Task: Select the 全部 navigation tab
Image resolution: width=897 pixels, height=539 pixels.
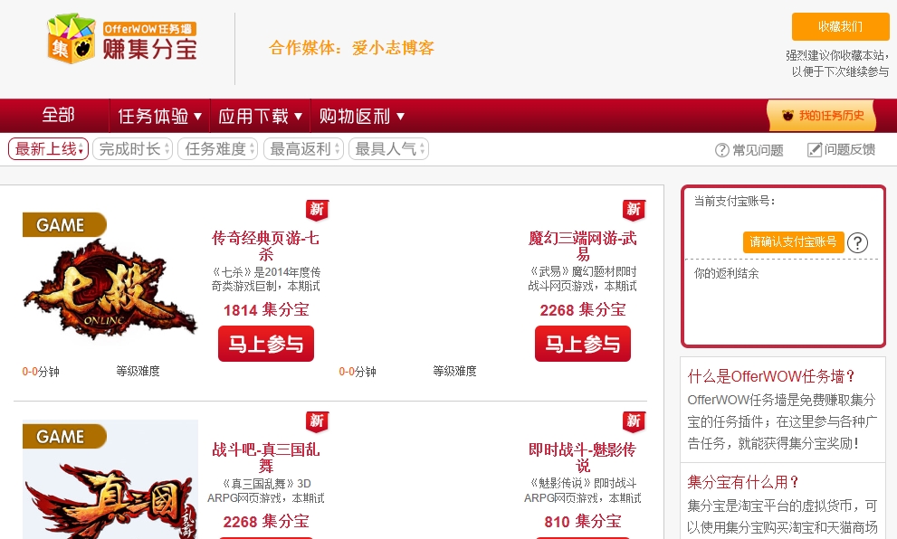Action: [58, 116]
